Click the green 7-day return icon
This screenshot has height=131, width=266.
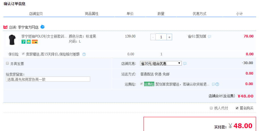click(24, 42)
